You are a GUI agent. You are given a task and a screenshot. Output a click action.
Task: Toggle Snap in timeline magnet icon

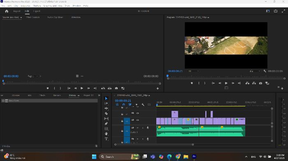(123, 105)
